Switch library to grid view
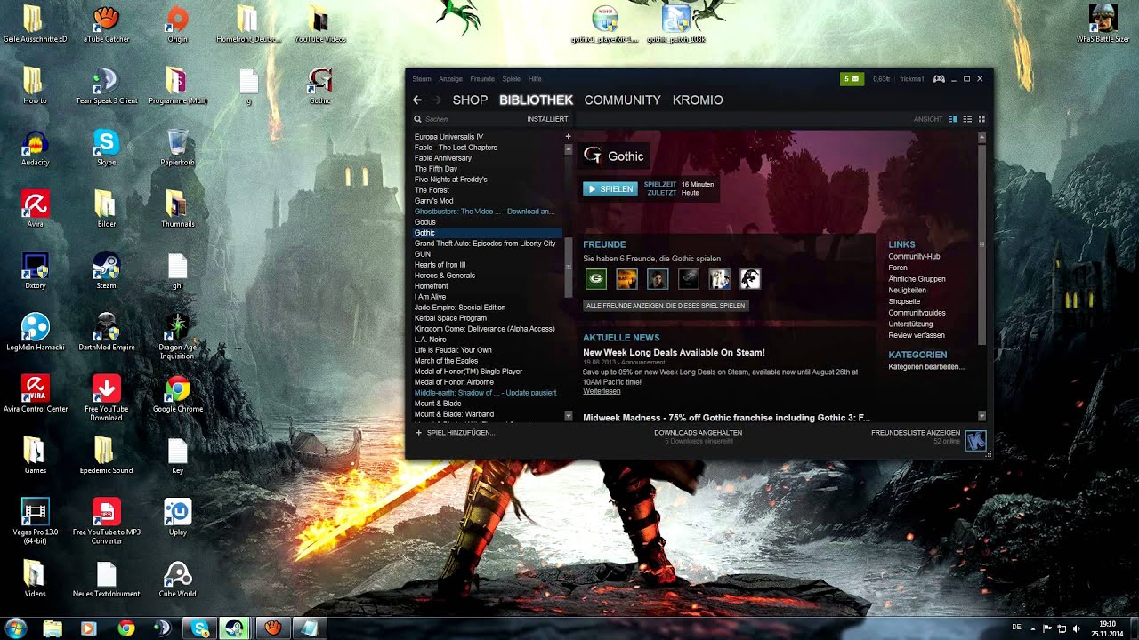The image size is (1139, 640). (981, 119)
